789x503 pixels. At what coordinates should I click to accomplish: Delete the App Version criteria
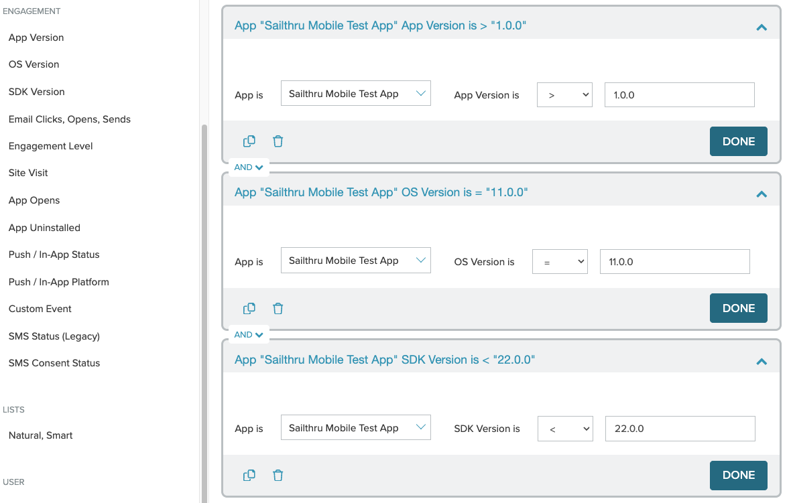coord(278,141)
